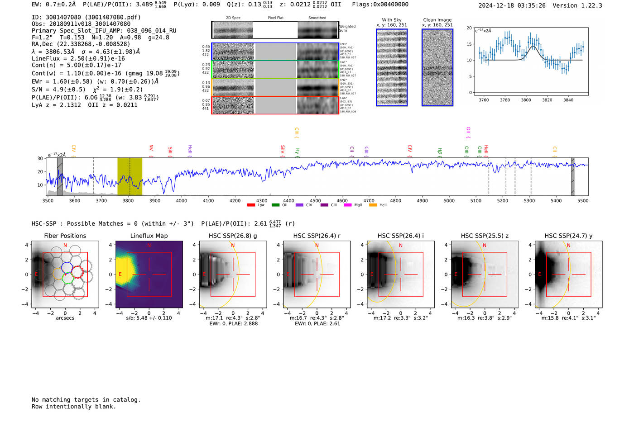Image resolution: width=634 pixels, height=431 pixels.
Task: Open the With Sky cutout image
Action: (392, 67)
